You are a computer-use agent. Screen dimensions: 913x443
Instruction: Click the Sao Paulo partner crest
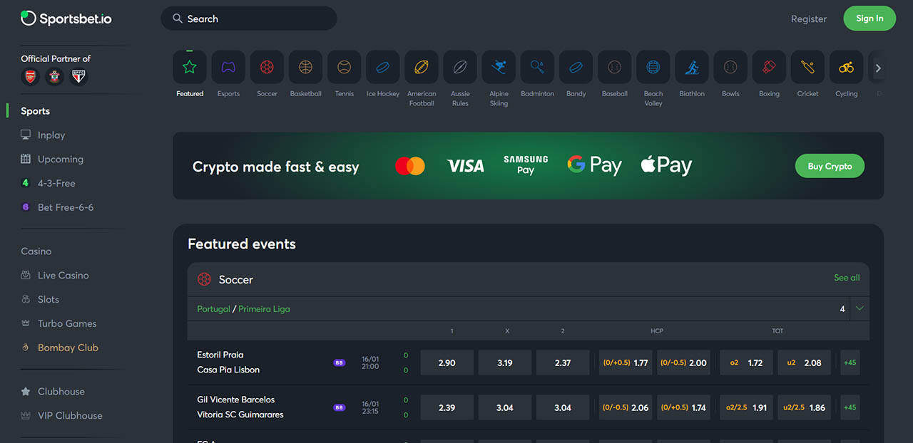pos(79,76)
